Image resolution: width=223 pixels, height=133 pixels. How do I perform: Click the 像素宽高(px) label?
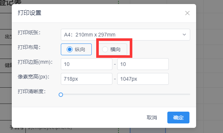pos(34,77)
